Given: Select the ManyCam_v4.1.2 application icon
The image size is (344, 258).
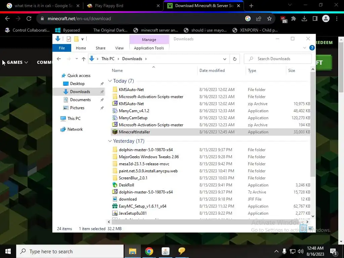Looking at the screenshot, I should (115, 111).
